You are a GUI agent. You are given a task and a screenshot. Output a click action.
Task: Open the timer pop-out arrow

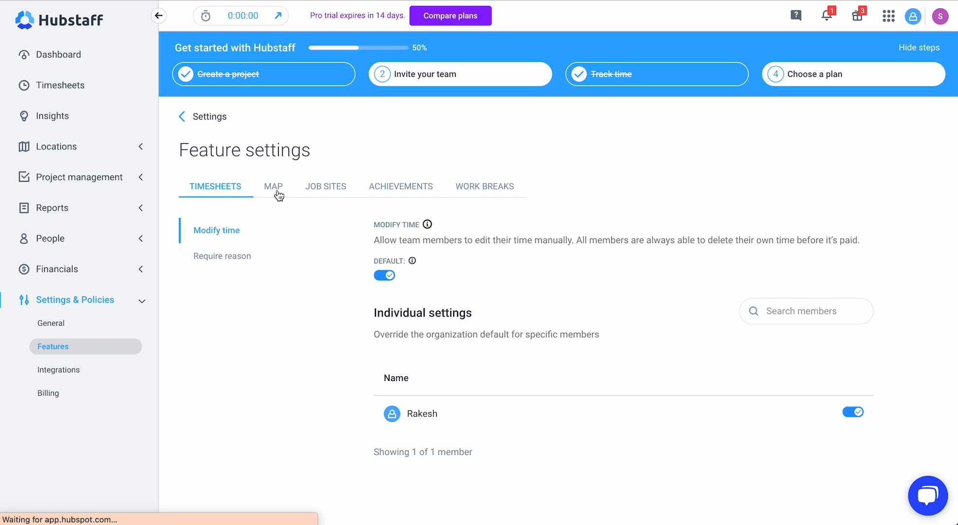[278, 16]
